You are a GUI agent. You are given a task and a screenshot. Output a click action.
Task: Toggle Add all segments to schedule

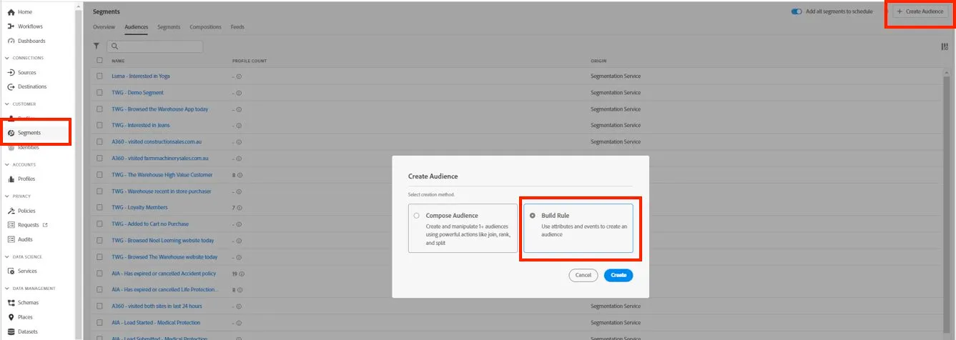797,11
